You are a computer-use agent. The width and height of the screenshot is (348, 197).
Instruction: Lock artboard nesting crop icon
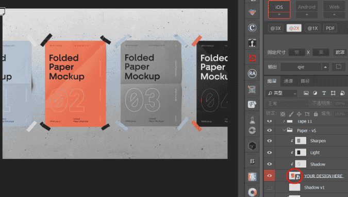(x=307, y=114)
